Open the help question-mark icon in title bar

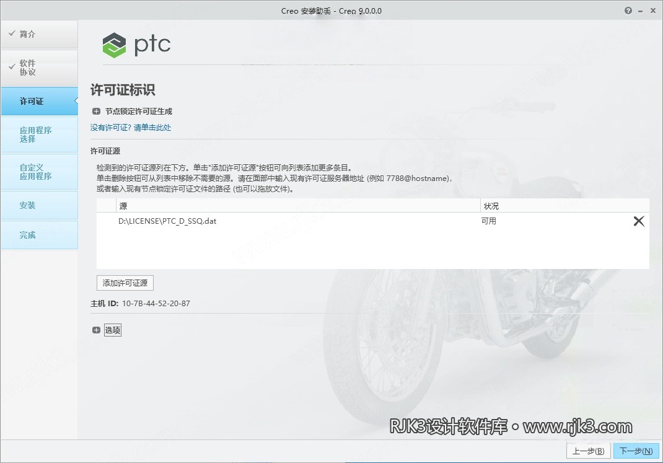628,11
